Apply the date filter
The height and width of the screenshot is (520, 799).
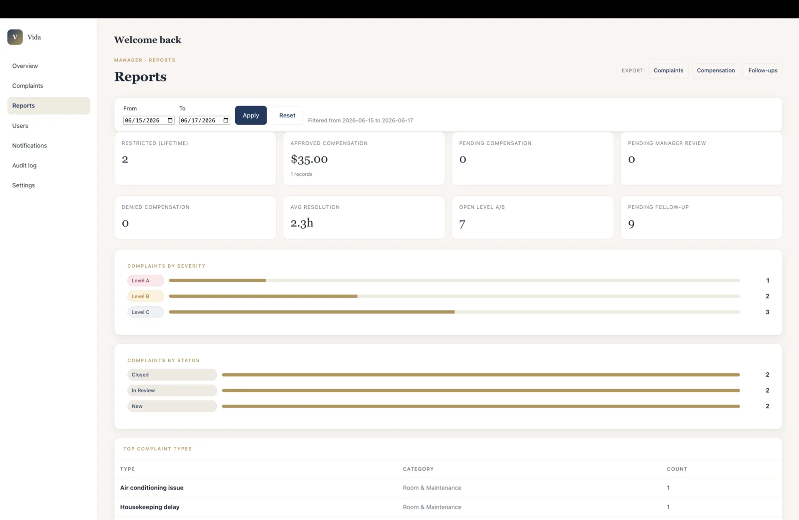[x=251, y=115]
